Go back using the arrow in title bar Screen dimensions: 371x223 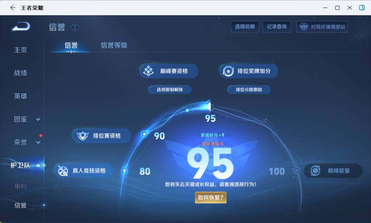click(13, 8)
